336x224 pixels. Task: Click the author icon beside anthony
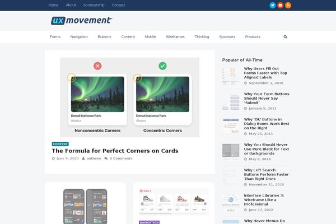tap(83, 158)
